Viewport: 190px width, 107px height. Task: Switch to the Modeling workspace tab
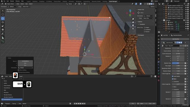coord(35,1)
